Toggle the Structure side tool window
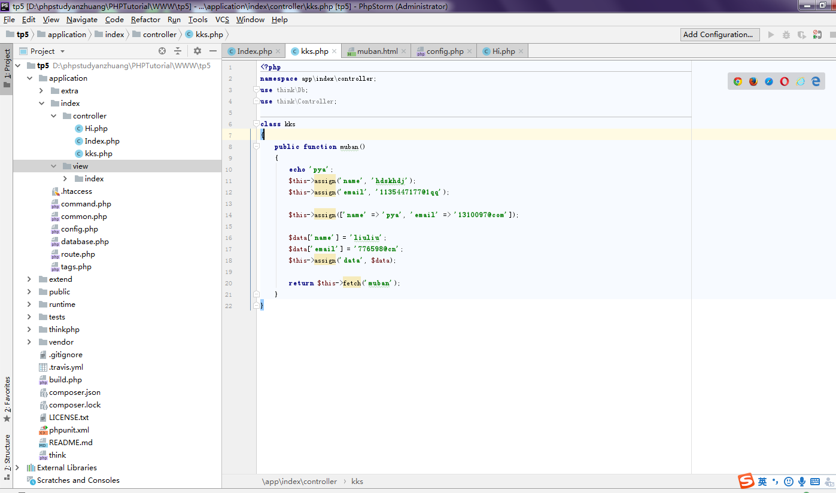 tap(7, 453)
